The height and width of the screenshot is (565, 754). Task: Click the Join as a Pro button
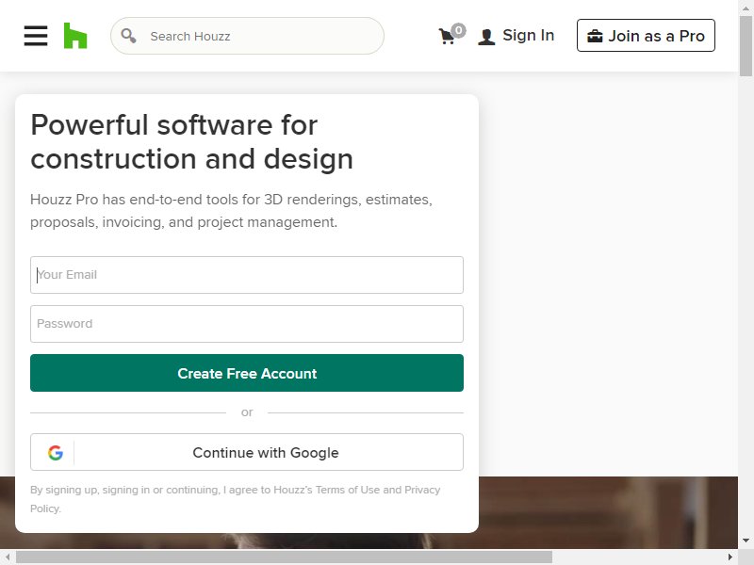(646, 36)
